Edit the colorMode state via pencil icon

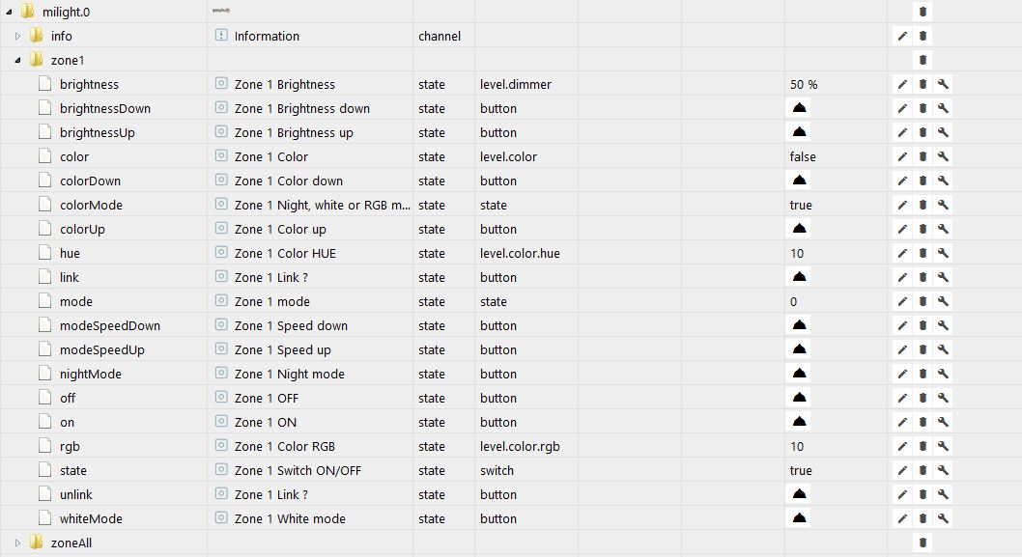[x=902, y=205]
